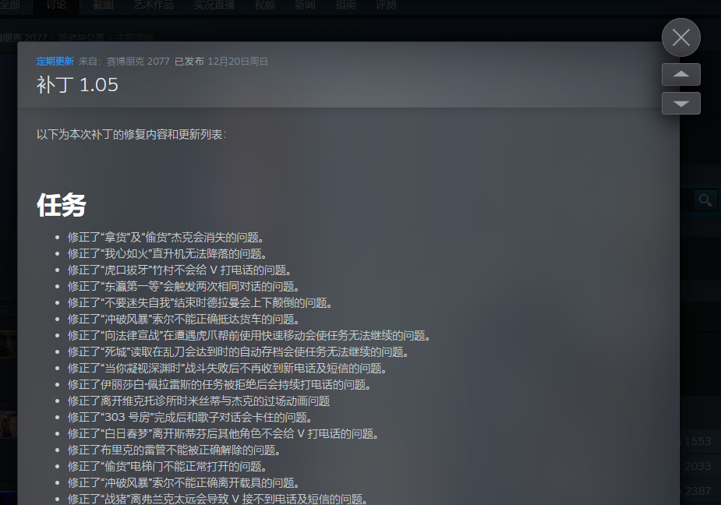The height and width of the screenshot is (505, 721).
Task: Click 活动与公告 in the breadcrumb
Action: tap(81, 37)
